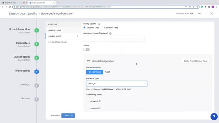Click the AWS logo beside Cloud Configuration
Screen dimensions: 219x123
(x=88, y=61)
